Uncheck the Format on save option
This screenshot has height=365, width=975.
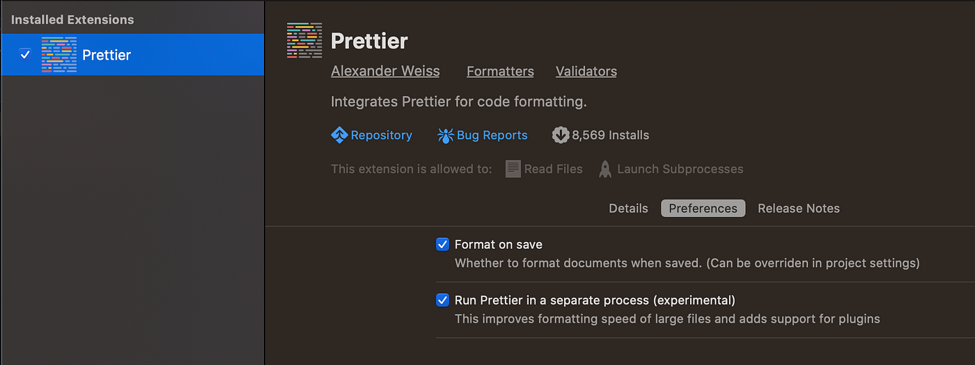click(442, 245)
